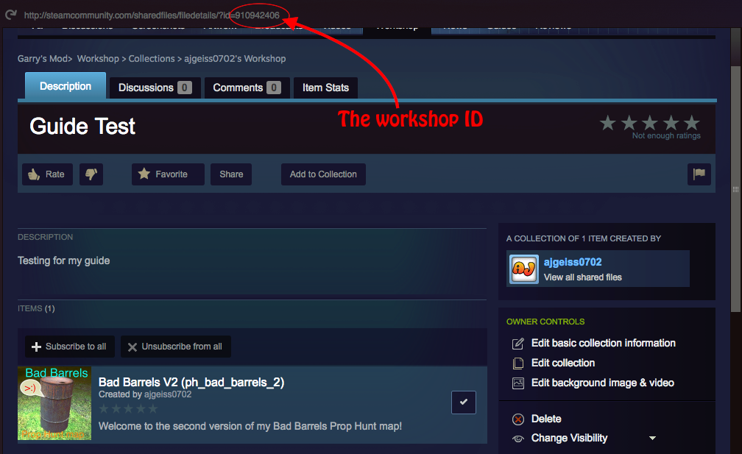Click Change Visibility option
Screen dimensions: 742x454
coord(569,439)
